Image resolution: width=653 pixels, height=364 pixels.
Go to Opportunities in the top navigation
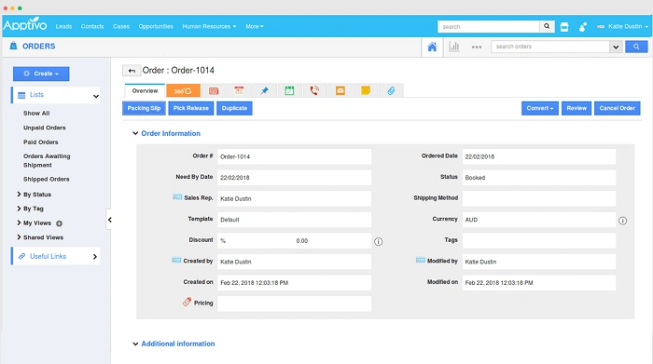coord(156,26)
